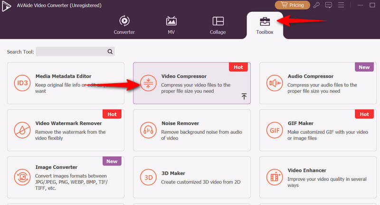
Task: Click New badge on Audio Compressor
Action: tap(364, 67)
